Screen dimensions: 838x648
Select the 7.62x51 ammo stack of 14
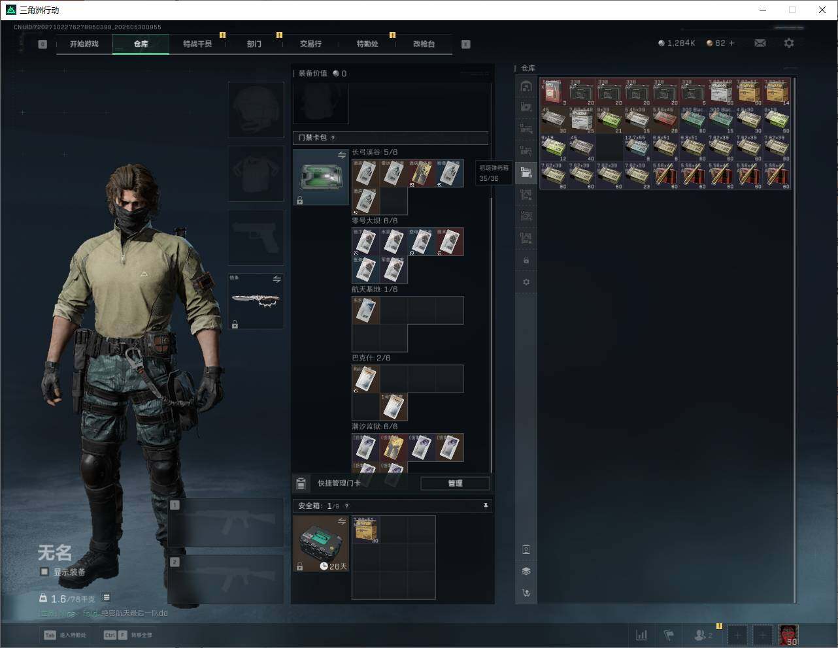tap(777, 92)
